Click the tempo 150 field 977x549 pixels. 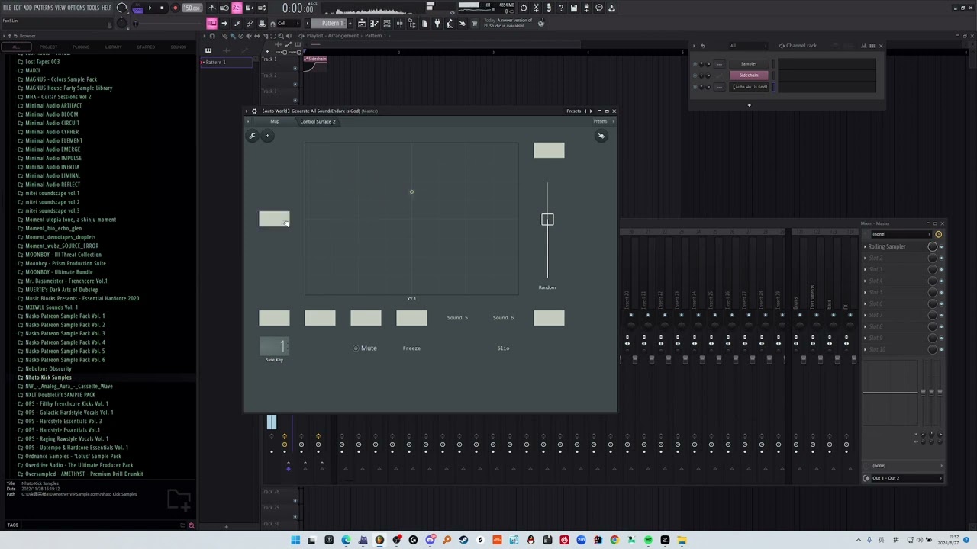[x=192, y=8]
